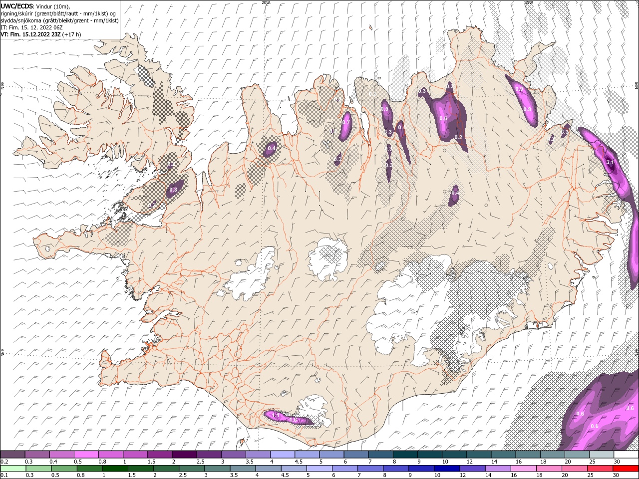The width and height of the screenshot is (639, 479).
Task: Click the periwinkle 6 swatch in lower legend row
Action: pyautogui.click(x=345, y=469)
